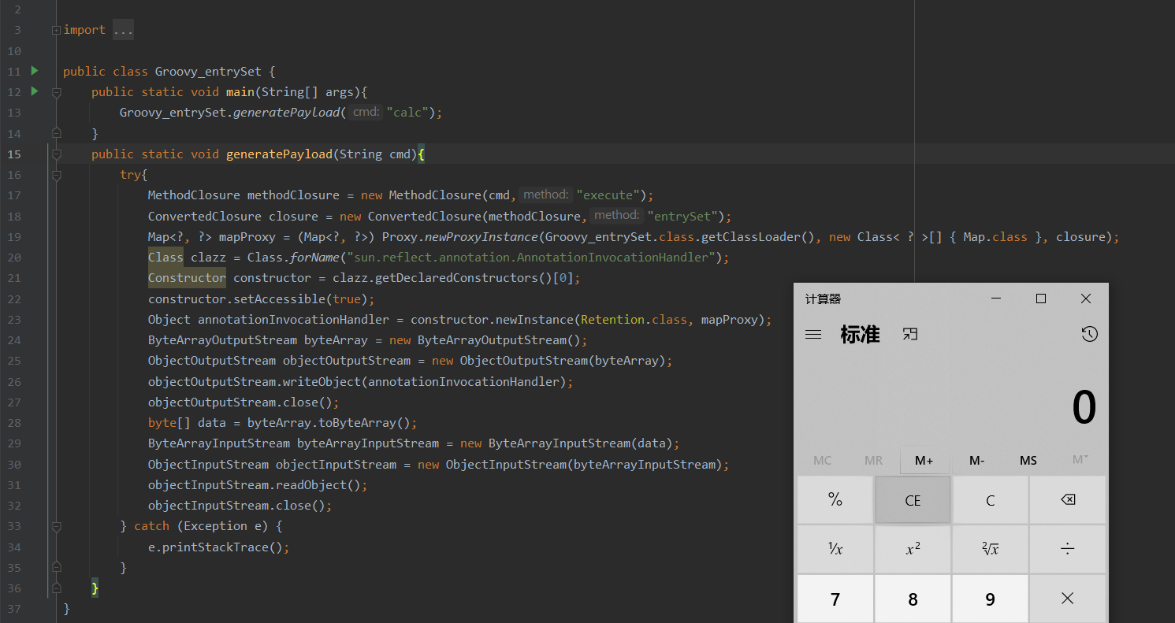Click the highlighted Class keyword on line 20
The image size is (1175, 623).
point(165,258)
